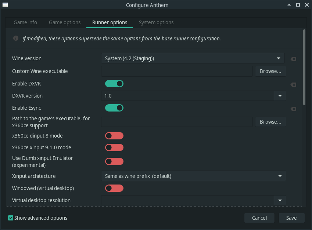Switch to Game options tab

click(x=65, y=22)
